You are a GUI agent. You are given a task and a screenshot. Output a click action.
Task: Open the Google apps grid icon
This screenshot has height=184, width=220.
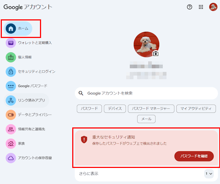[x=201, y=7]
